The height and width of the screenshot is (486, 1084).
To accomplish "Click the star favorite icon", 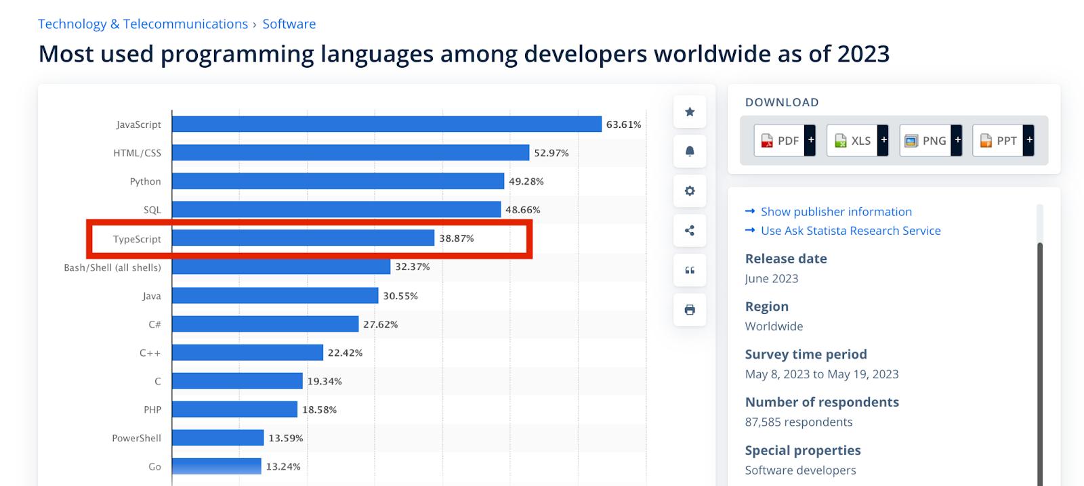I will [x=690, y=112].
